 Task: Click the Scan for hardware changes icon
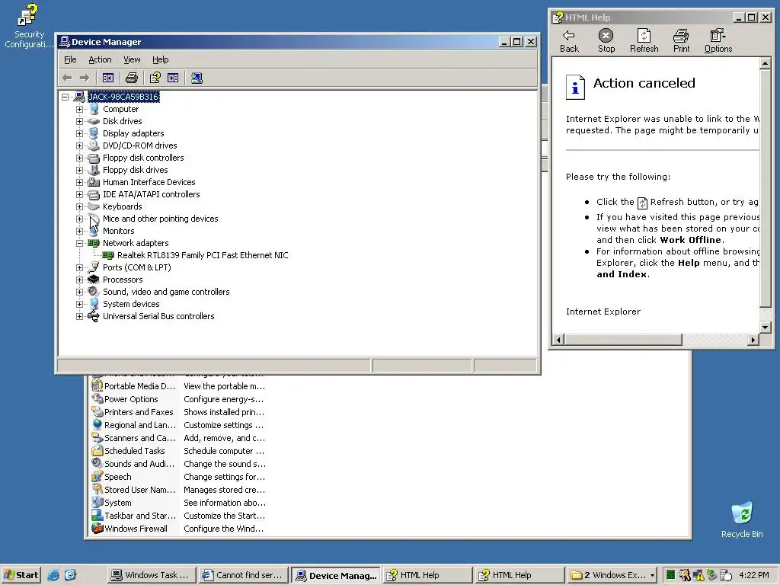click(x=197, y=78)
